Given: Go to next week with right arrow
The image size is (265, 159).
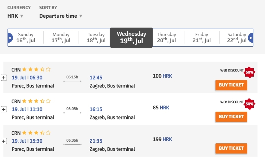Looking at the screenshot, I should click(x=251, y=38).
